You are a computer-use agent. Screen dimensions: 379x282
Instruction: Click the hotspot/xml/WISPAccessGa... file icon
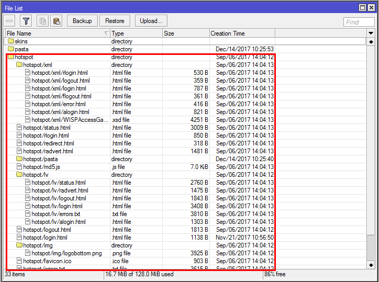[x=28, y=120]
